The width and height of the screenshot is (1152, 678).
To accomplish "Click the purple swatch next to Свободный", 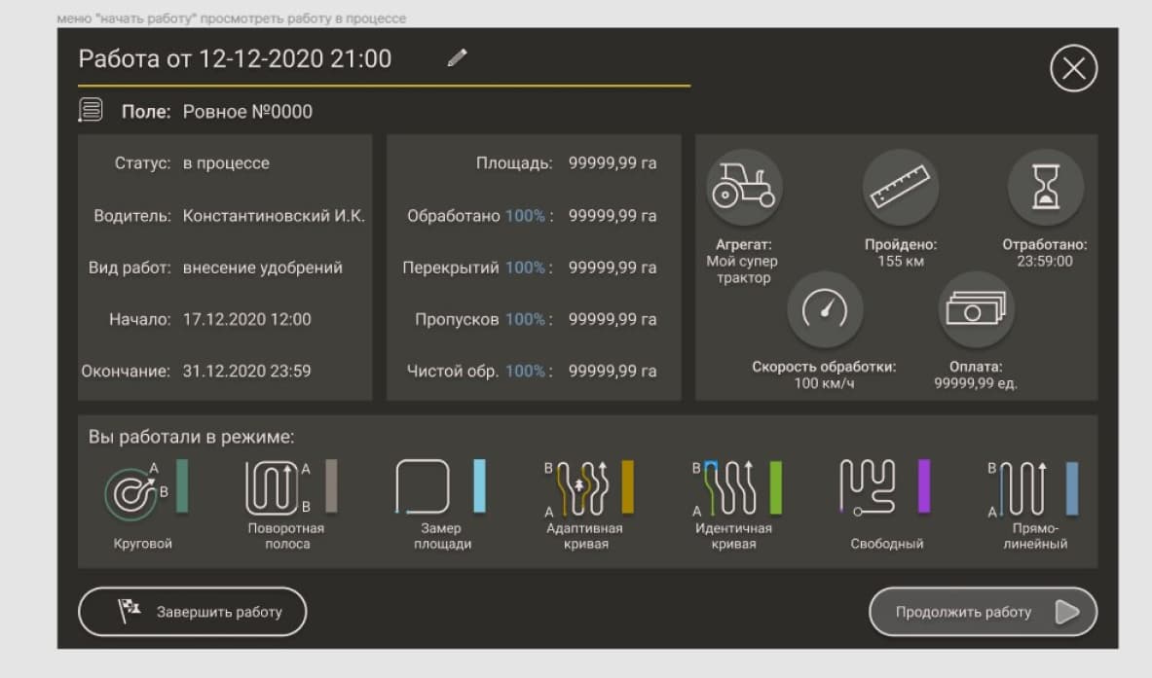I will 924,486.
